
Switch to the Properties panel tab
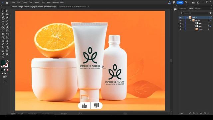(183, 8)
